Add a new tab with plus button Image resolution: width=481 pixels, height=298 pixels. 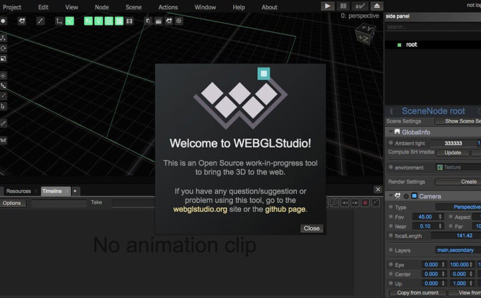pyautogui.click(x=75, y=191)
